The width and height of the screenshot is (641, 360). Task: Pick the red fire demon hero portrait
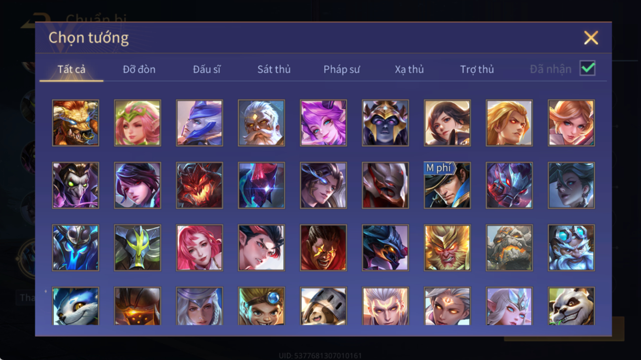point(199,185)
